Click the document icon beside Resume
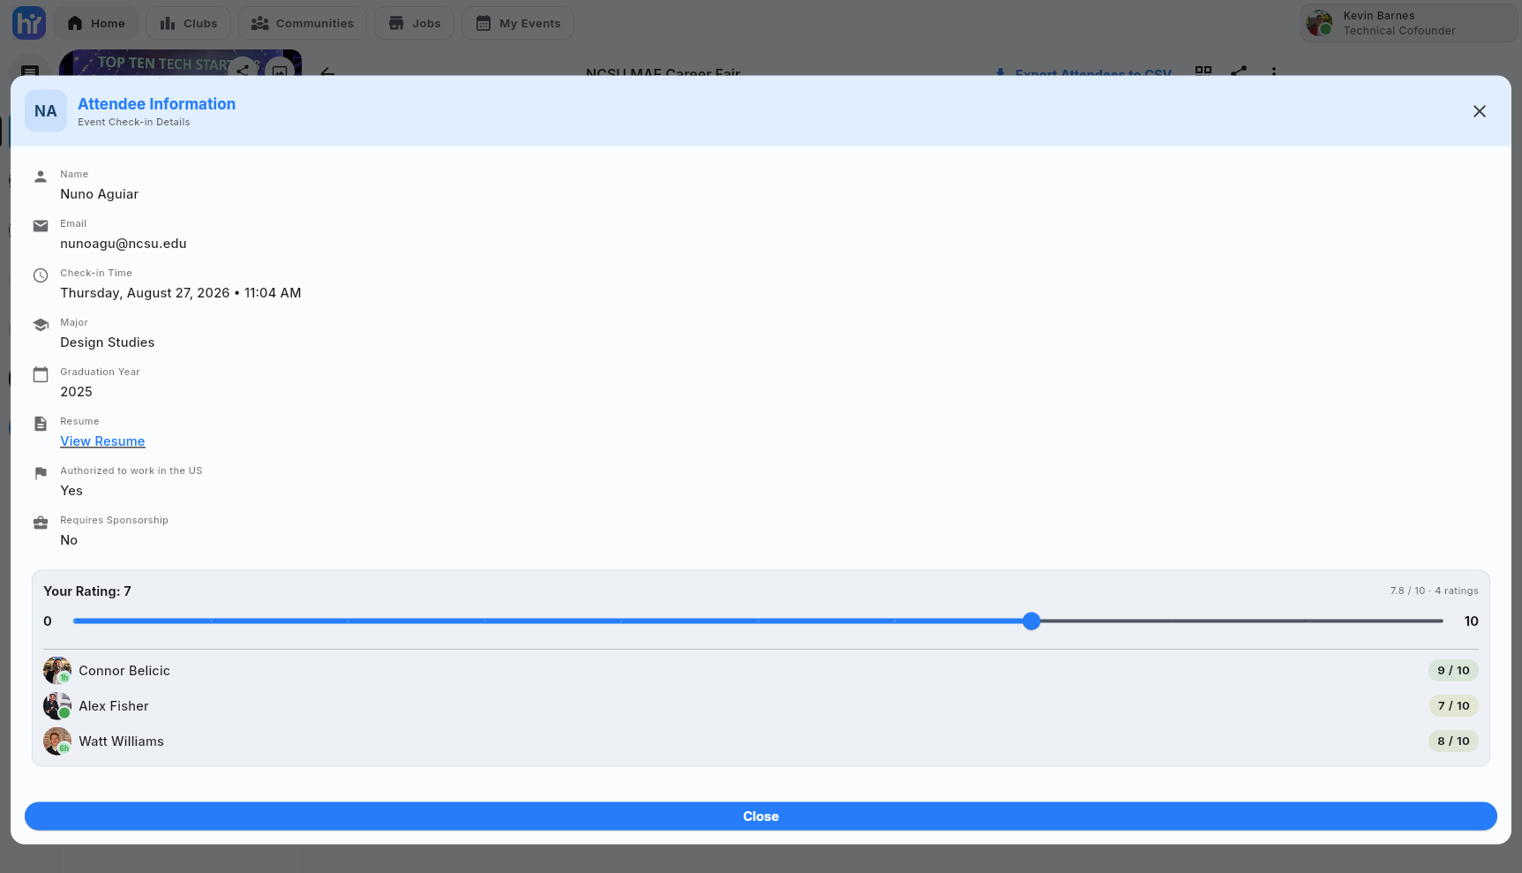 [41, 424]
